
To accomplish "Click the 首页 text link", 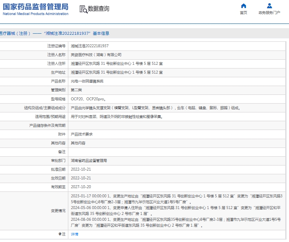I will (x=243, y=13).
